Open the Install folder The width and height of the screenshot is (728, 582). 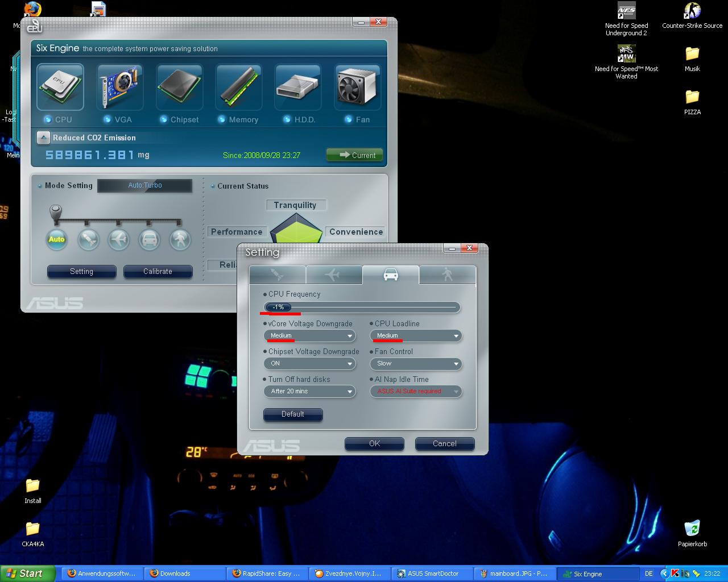point(32,491)
